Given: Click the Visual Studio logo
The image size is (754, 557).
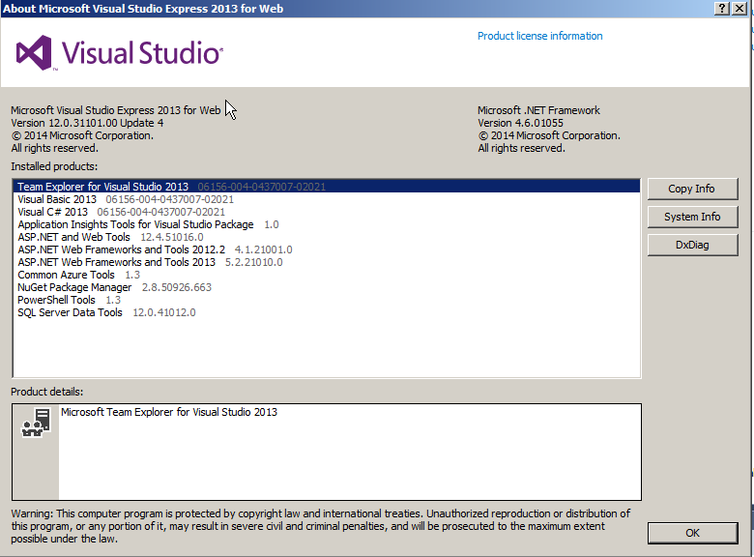Looking at the screenshot, I should pos(119,53).
